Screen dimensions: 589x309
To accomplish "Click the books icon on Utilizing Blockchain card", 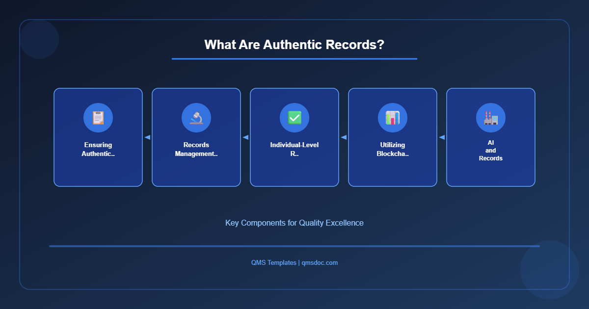I will (393, 118).
